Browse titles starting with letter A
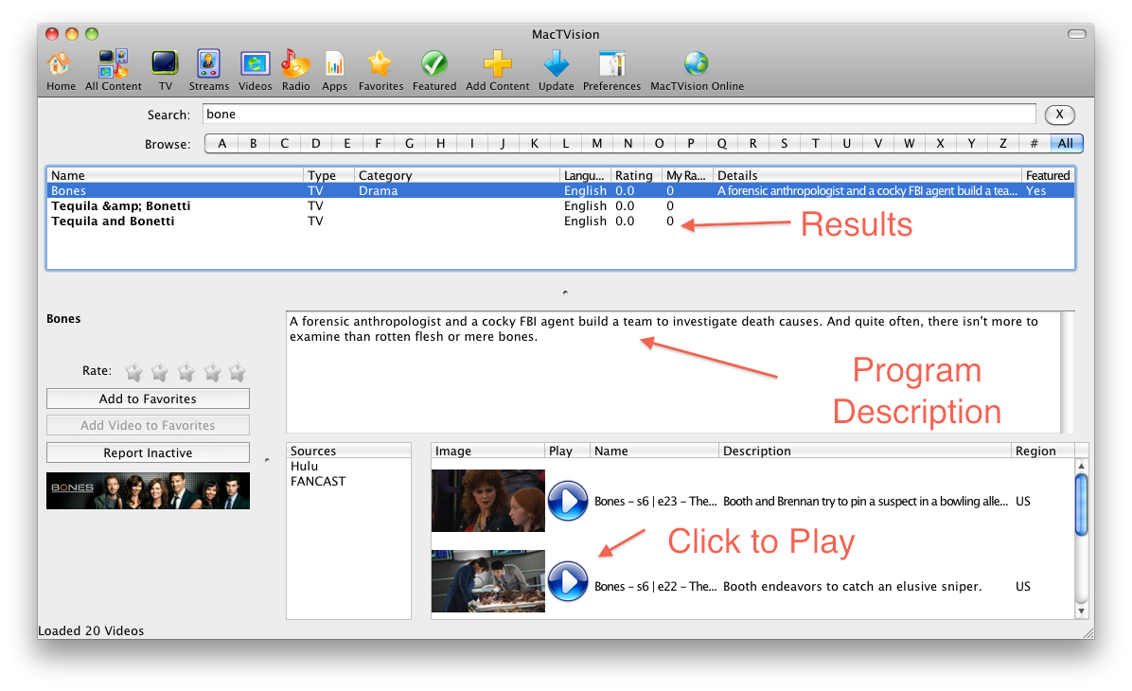This screenshot has width=1132, height=691. [221, 144]
